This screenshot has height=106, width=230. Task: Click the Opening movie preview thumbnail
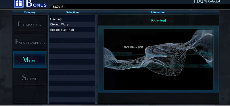(x=158, y=59)
